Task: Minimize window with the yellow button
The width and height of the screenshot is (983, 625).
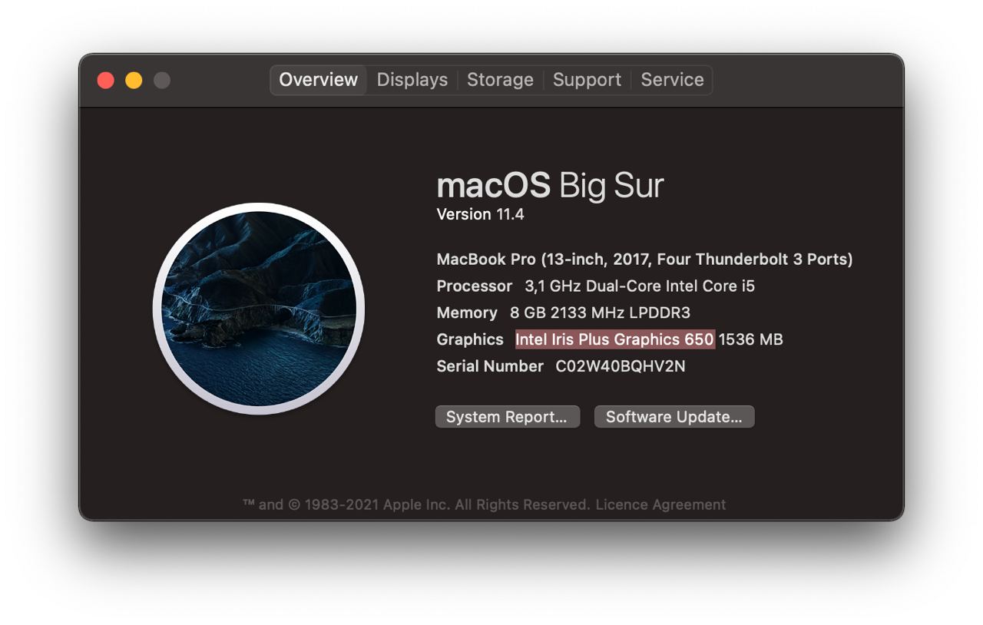Action: click(x=134, y=80)
